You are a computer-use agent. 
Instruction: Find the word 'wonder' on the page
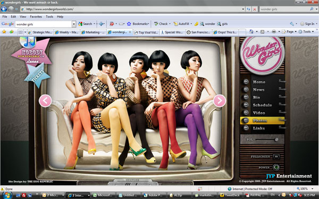(x=207, y=24)
